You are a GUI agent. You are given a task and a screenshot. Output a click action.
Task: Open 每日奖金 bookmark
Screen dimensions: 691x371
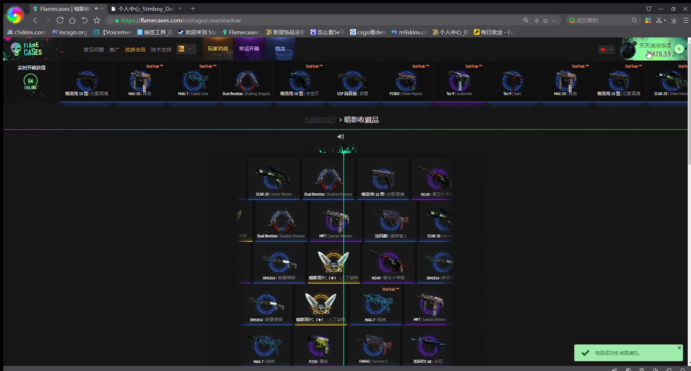pyautogui.click(x=493, y=32)
